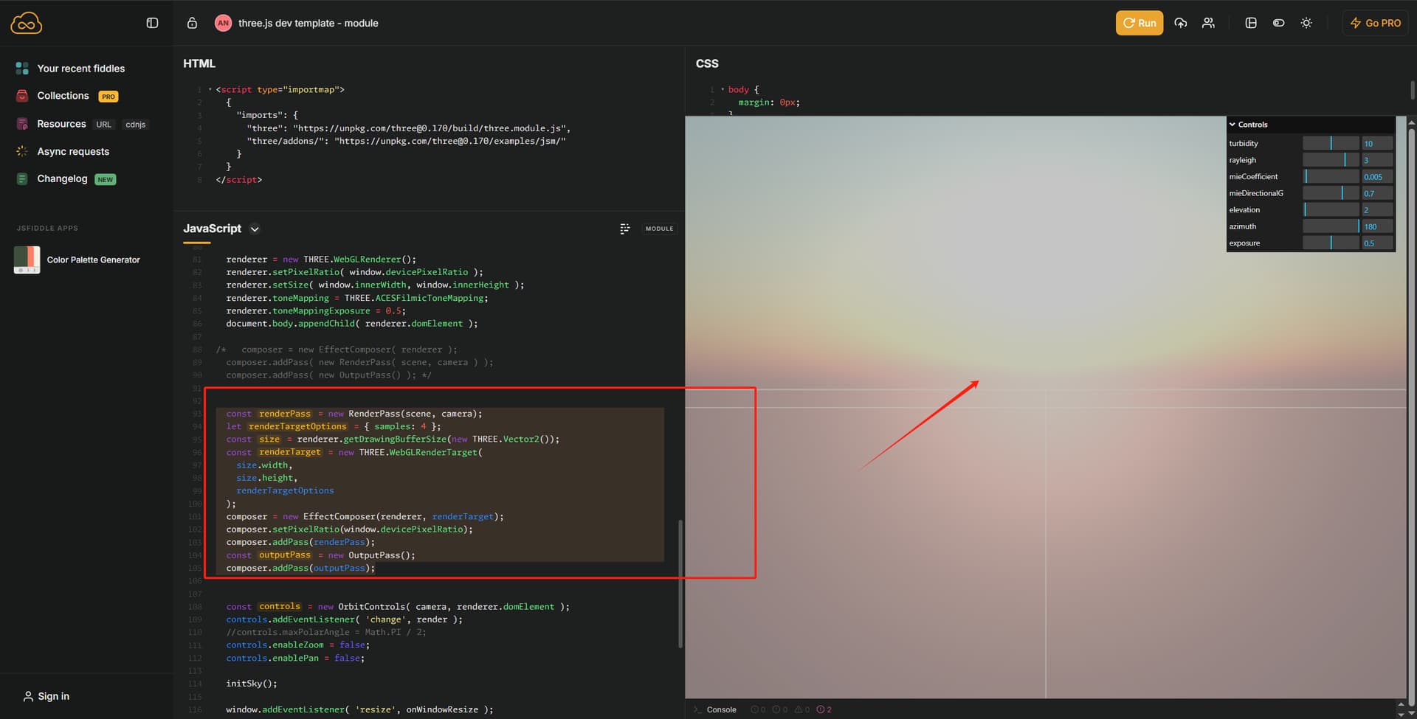Adjust the azimuth slider
This screenshot has width=1417, height=719.
(1331, 226)
